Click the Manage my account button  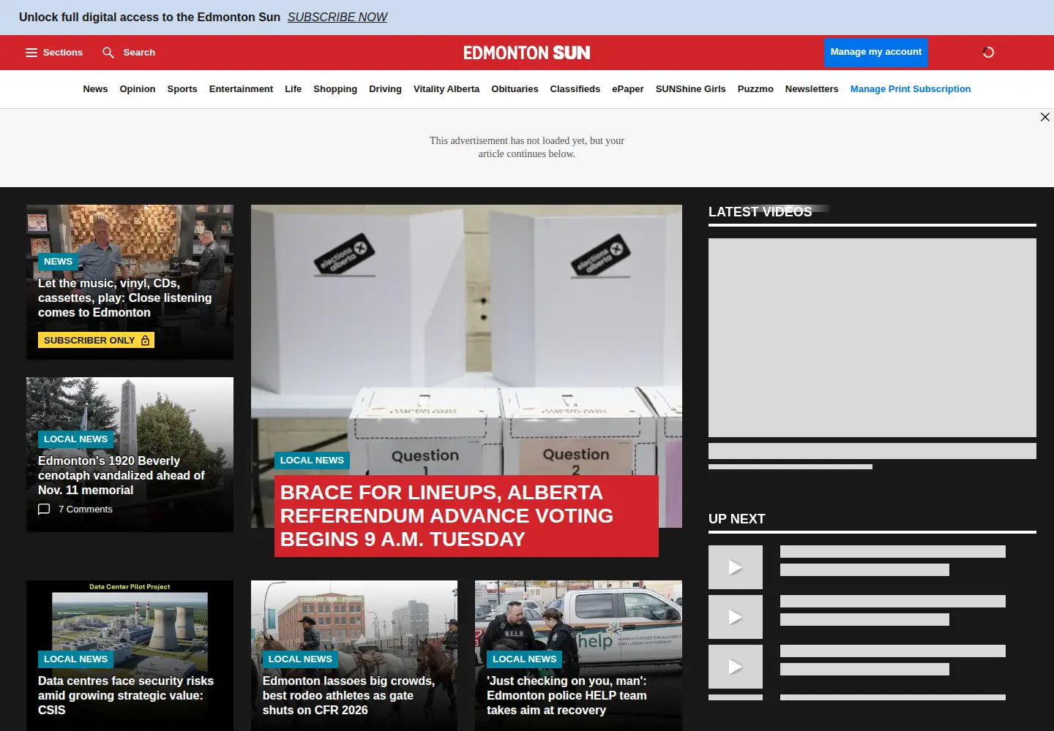click(x=876, y=52)
